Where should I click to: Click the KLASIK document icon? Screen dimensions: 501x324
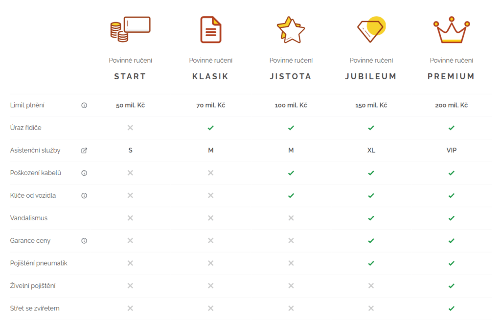tap(210, 29)
